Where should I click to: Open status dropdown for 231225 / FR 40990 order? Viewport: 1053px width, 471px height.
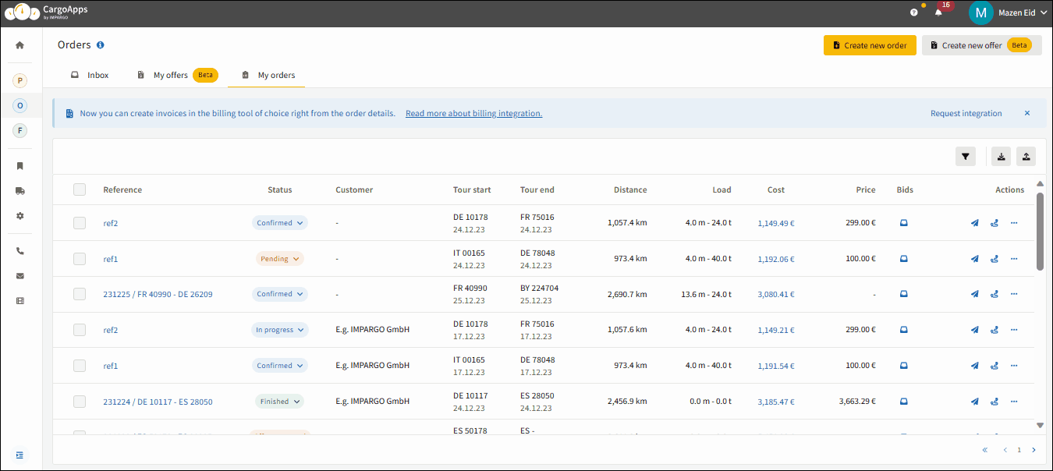[280, 294]
